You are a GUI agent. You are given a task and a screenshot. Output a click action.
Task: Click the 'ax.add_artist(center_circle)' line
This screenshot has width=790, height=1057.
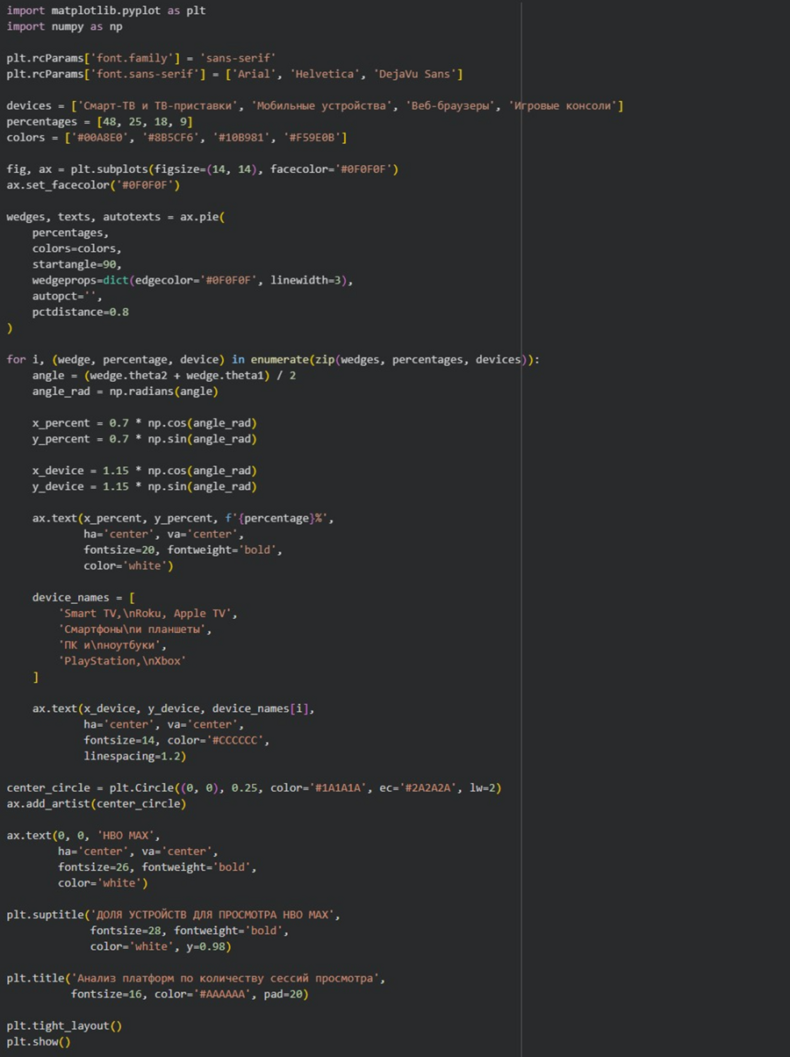[x=97, y=804]
